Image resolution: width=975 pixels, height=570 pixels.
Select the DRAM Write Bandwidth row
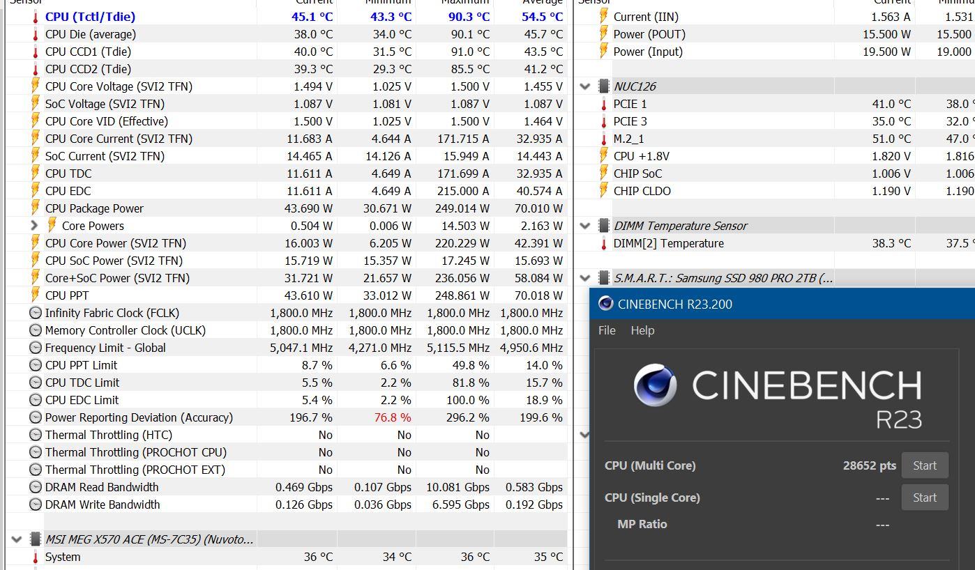286,504
